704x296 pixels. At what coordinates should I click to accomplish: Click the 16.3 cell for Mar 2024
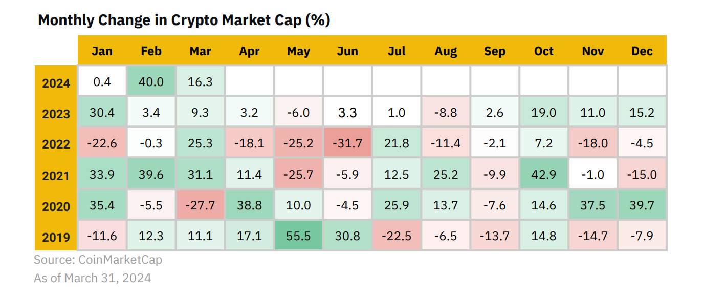(200, 81)
